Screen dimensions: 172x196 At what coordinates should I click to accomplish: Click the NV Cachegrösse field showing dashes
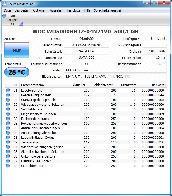click(x=155, y=45)
